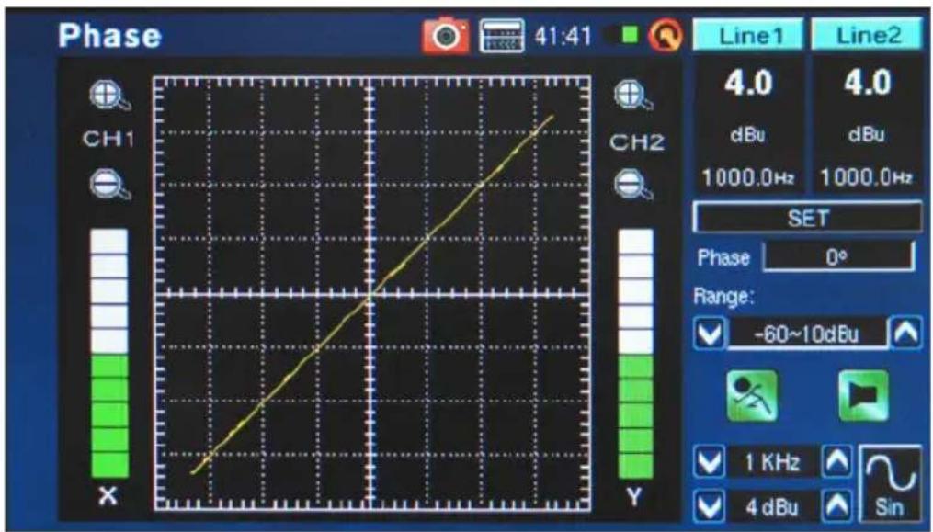Tap the 1 KHz frequency value
933x532 pixels.
click(x=772, y=462)
